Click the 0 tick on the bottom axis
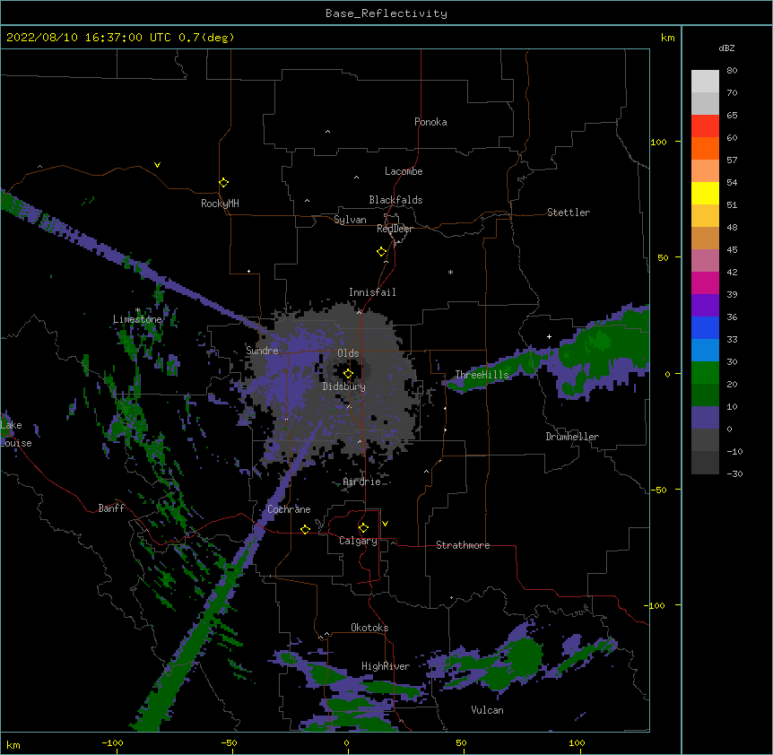 tap(346, 742)
